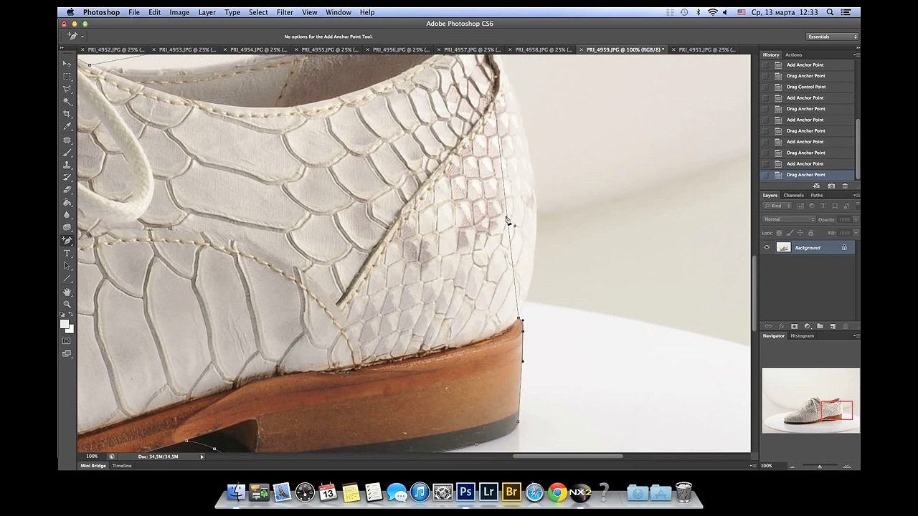Select the Move tool
The image size is (918, 516).
[x=67, y=64]
